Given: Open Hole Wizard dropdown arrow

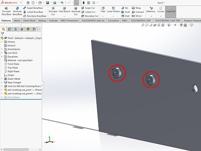Looking at the screenshot, I should tap(64, 16).
